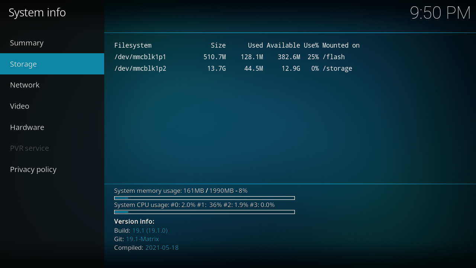Click the 9:50 PM clock
The image size is (476, 268).
point(440,13)
